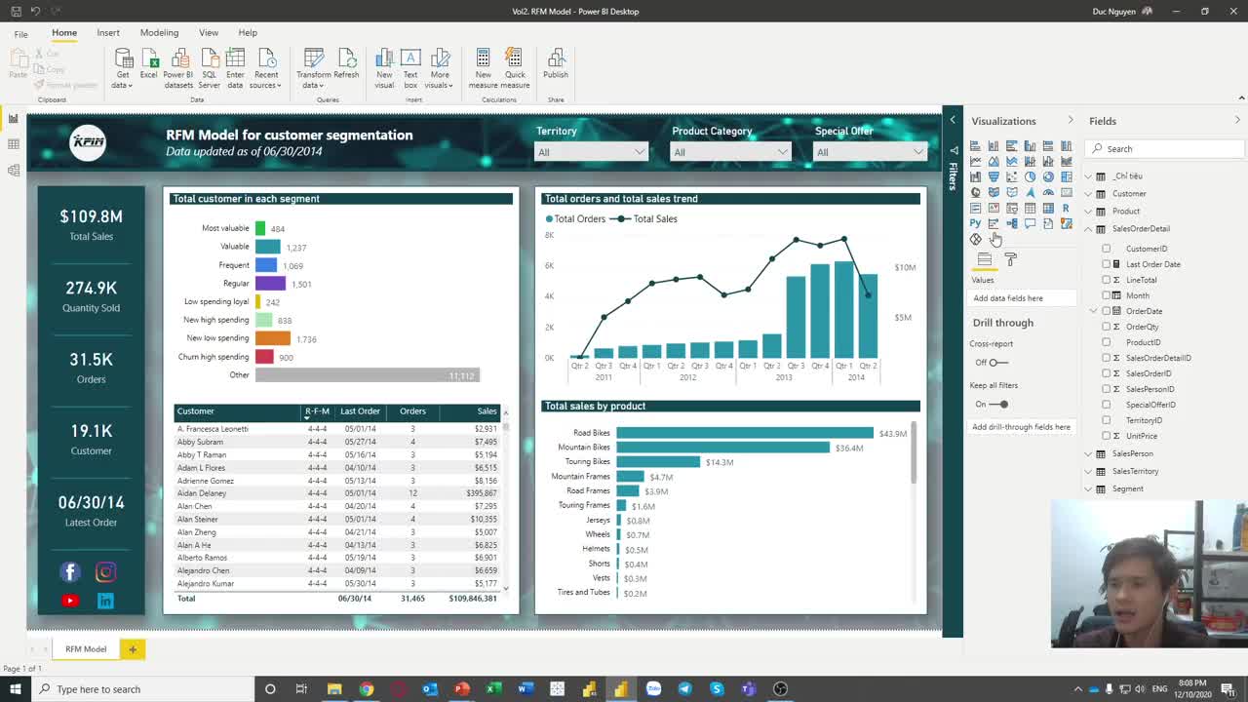Expand the Segment table
The width and height of the screenshot is (1248, 702).
click(1089, 489)
